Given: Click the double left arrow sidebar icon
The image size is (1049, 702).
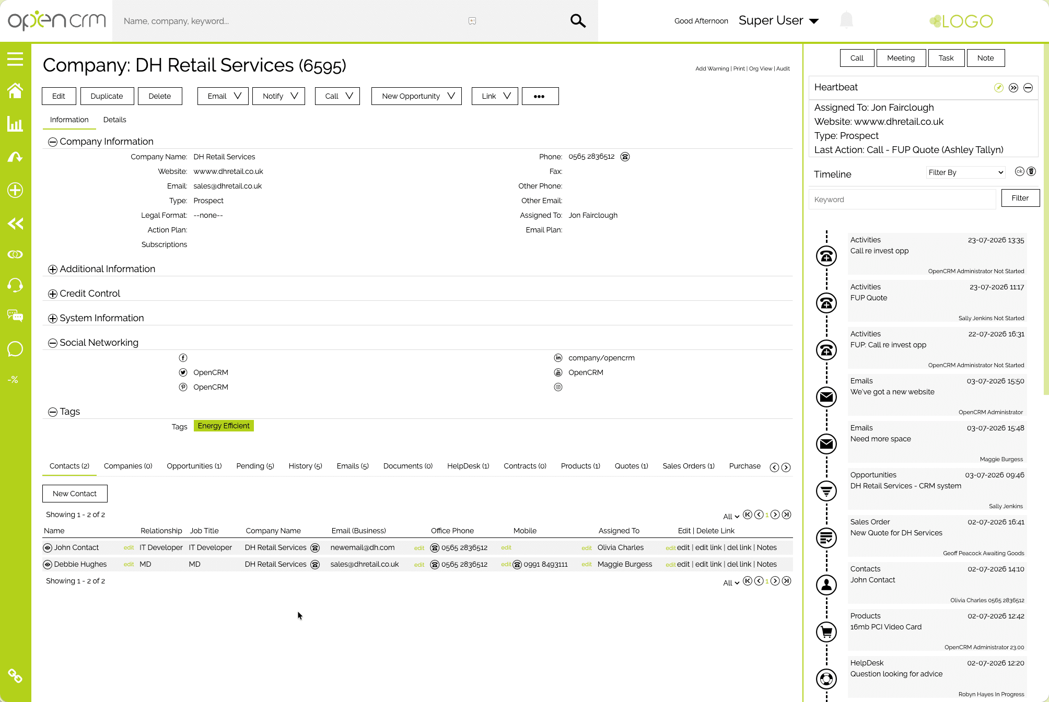Looking at the screenshot, I should coord(15,224).
